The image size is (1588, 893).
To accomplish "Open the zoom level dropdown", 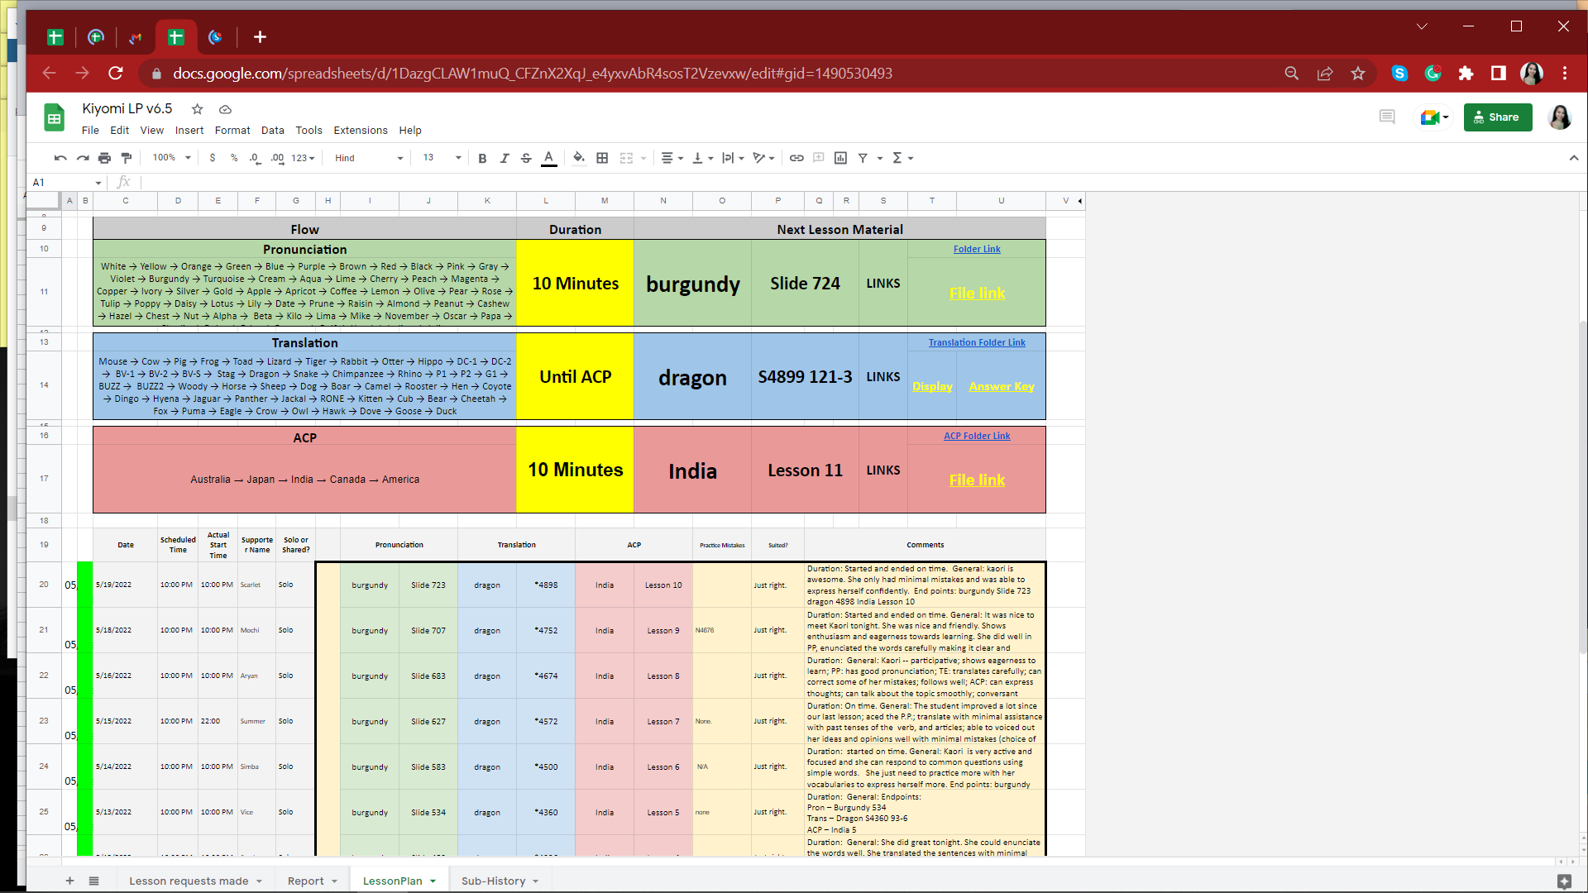I will [x=171, y=158].
